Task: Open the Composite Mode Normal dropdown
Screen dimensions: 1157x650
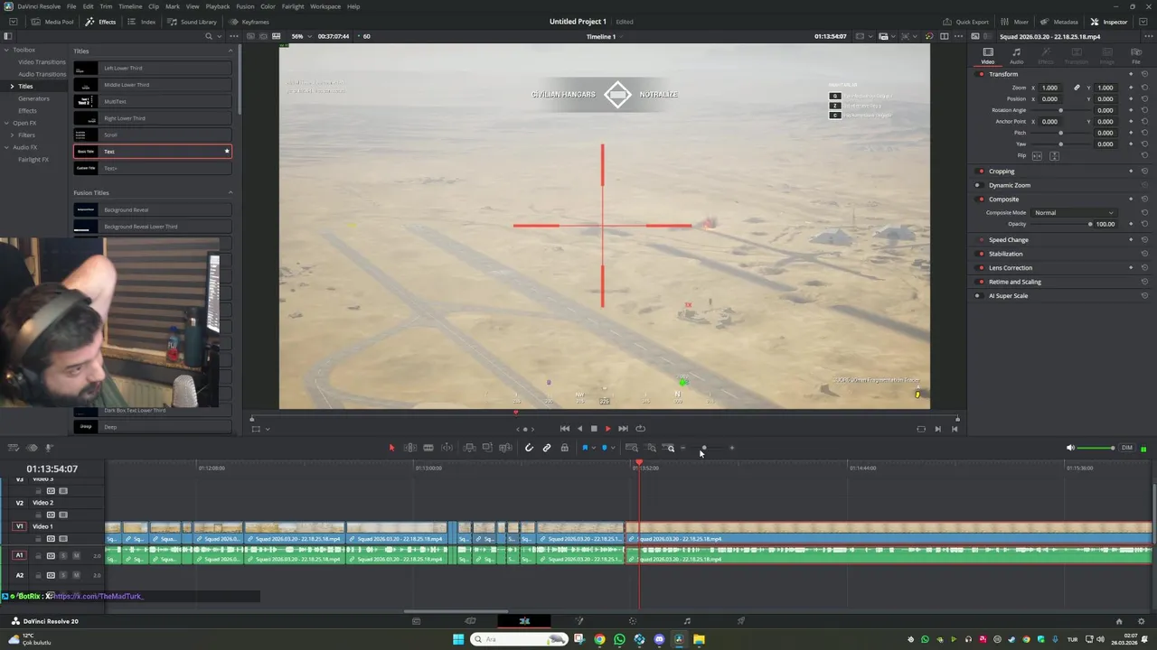Action: pos(1074,213)
